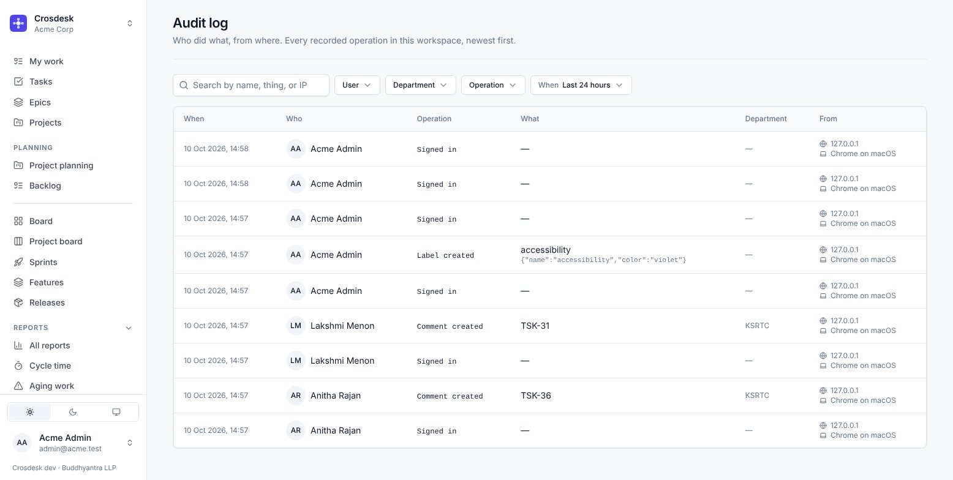
Task: Click the Operation column header
Action: click(434, 119)
